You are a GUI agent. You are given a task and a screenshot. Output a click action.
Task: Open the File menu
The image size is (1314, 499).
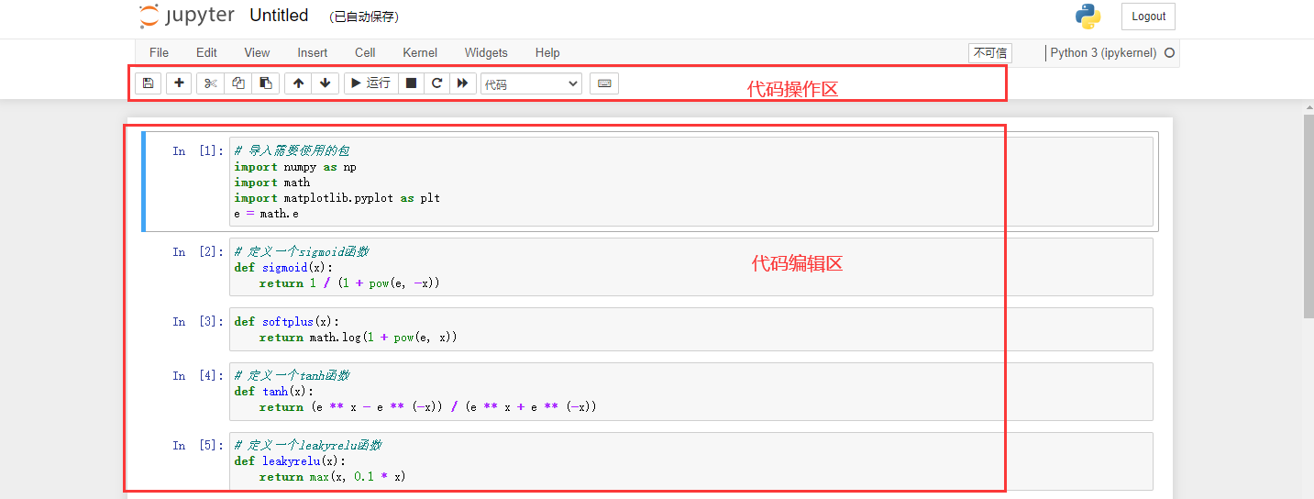pyautogui.click(x=159, y=53)
